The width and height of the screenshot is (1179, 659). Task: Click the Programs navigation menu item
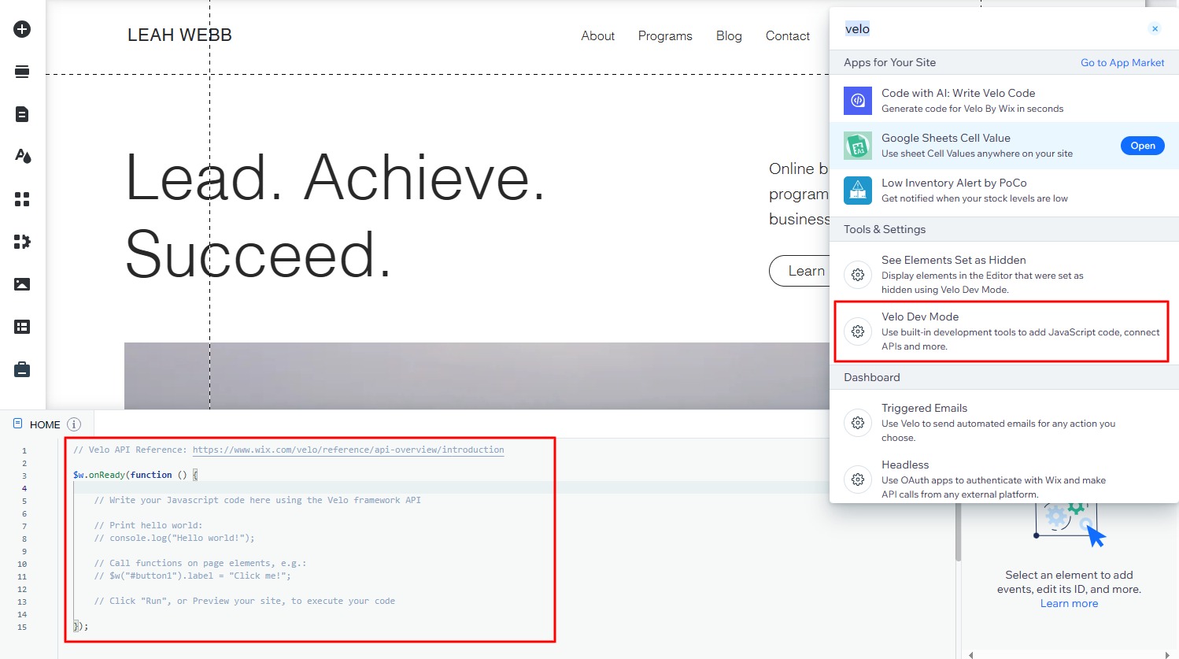(665, 36)
